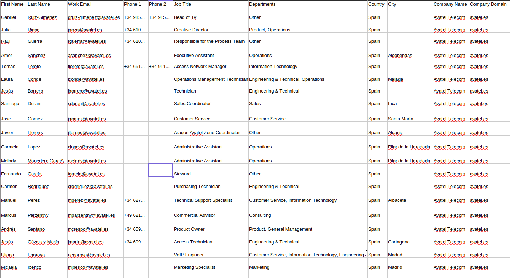
Task: Select the Last Name header cell
Action: coord(47,4)
